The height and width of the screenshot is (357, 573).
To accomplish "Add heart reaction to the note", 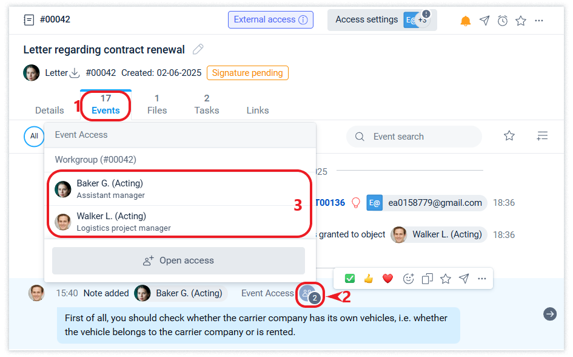I will (x=387, y=279).
